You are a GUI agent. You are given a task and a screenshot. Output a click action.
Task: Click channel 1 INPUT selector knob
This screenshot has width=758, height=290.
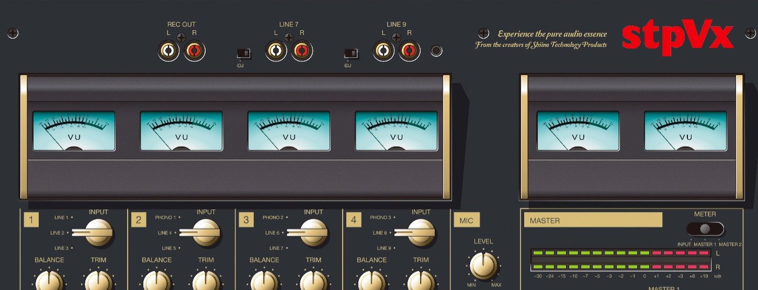[98, 232]
